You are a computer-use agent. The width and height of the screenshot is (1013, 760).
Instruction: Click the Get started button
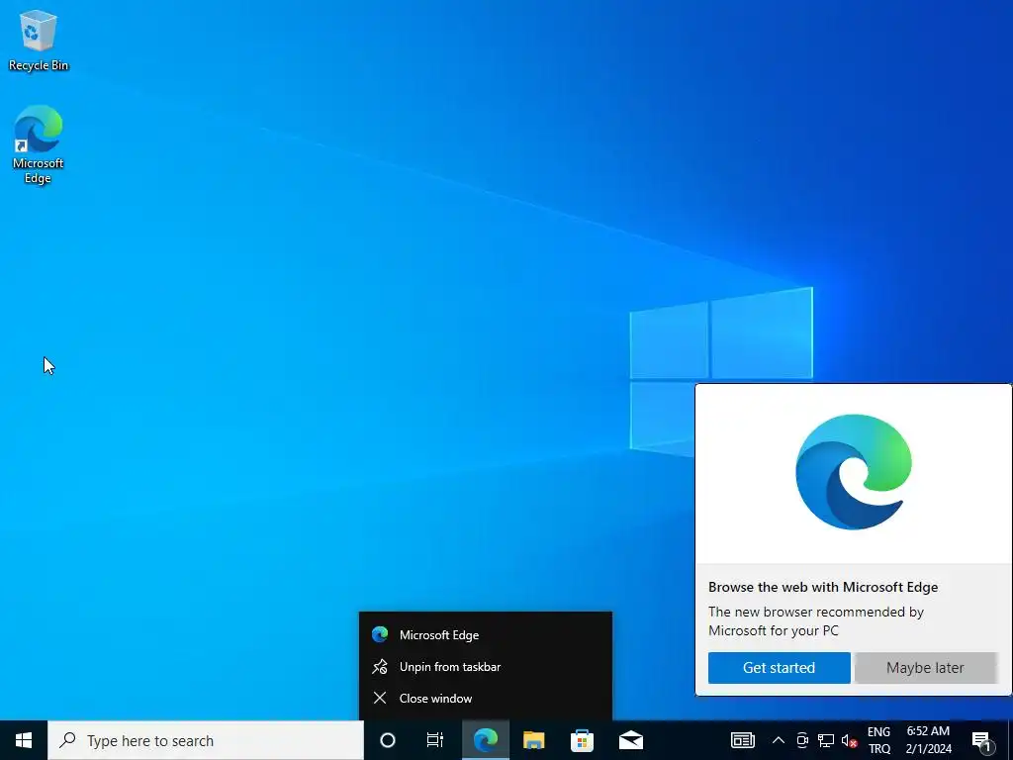tap(780, 668)
